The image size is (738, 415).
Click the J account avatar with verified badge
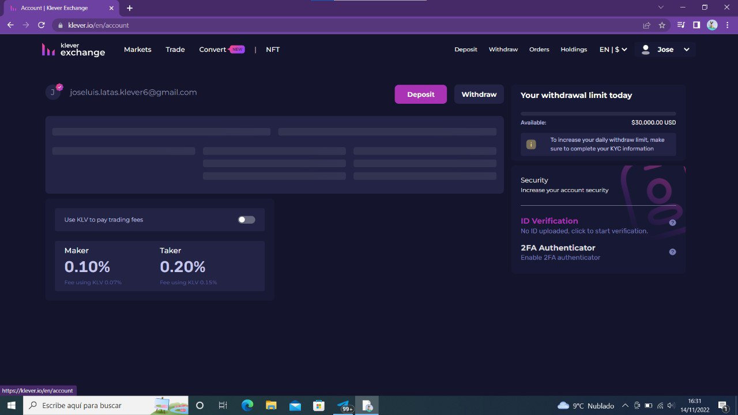click(54, 92)
